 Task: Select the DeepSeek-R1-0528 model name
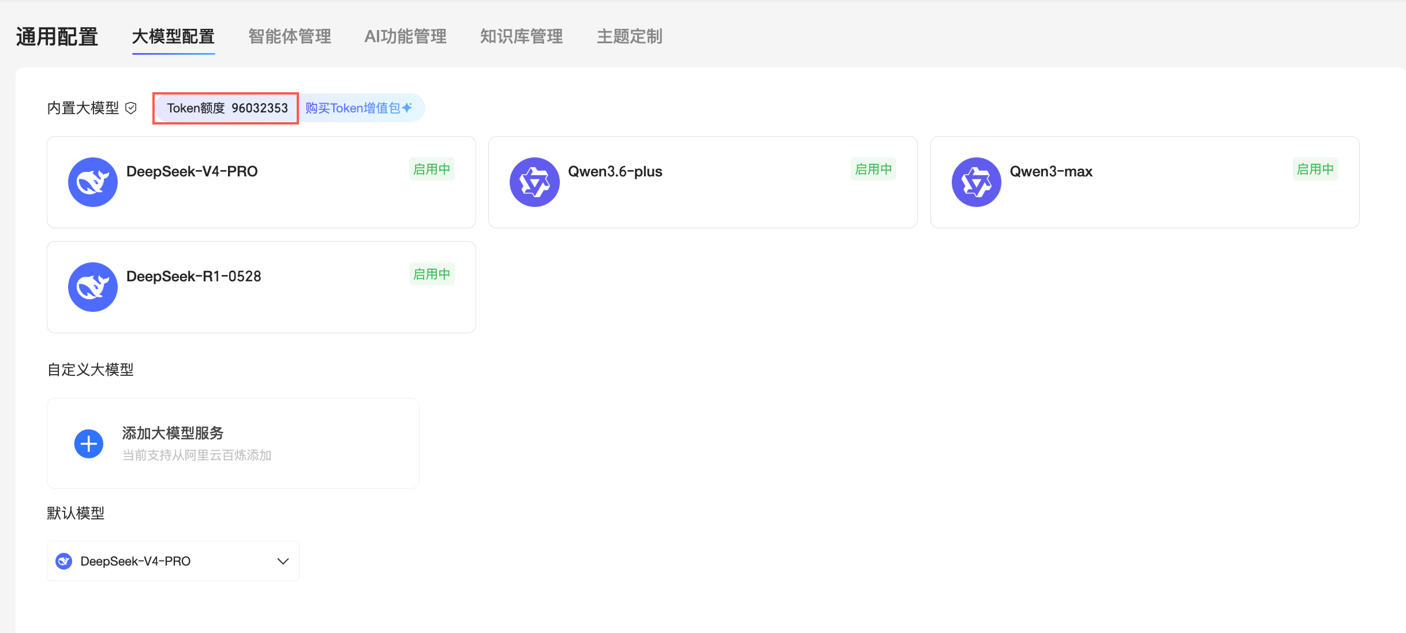[194, 277]
